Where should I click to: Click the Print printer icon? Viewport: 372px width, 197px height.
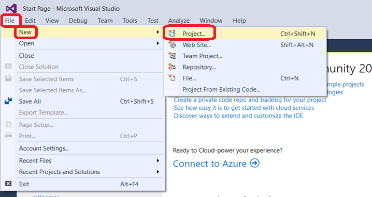(x=8, y=135)
